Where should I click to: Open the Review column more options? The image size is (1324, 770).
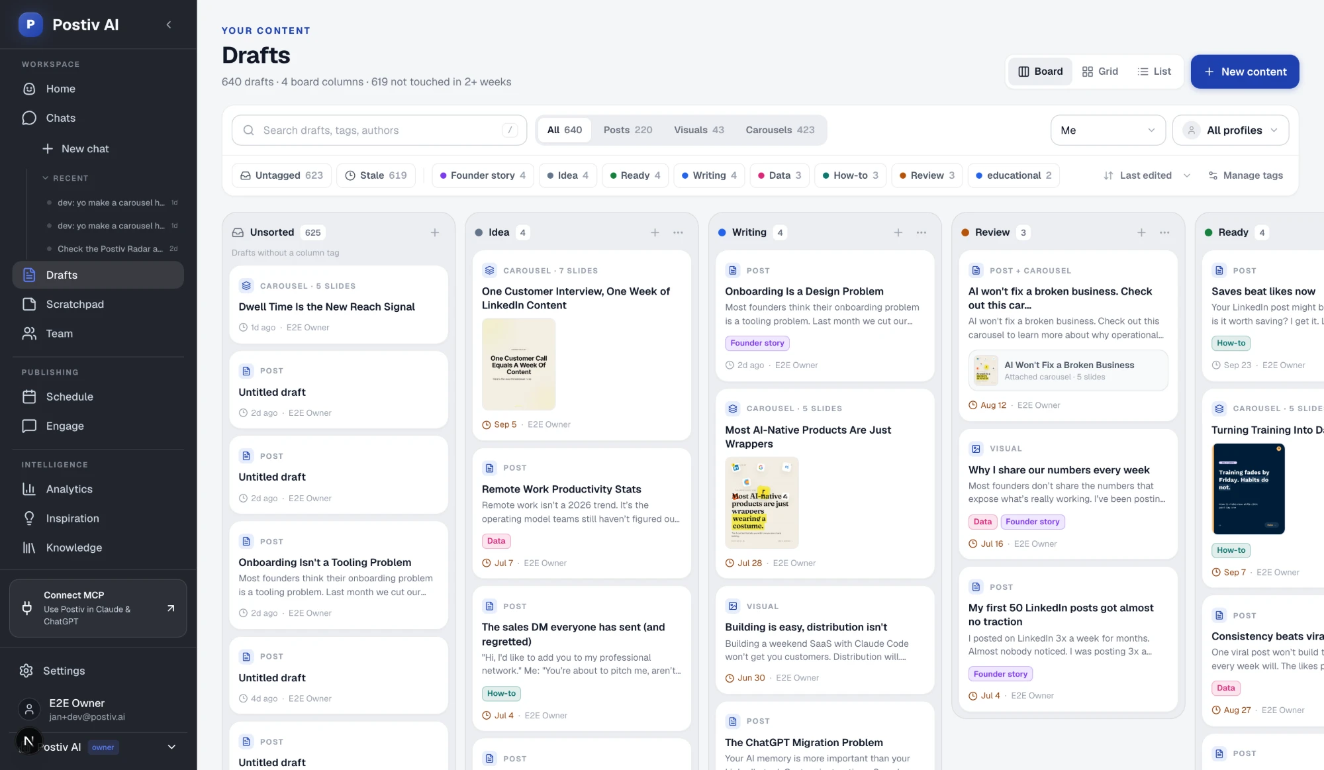(x=1164, y=232)
